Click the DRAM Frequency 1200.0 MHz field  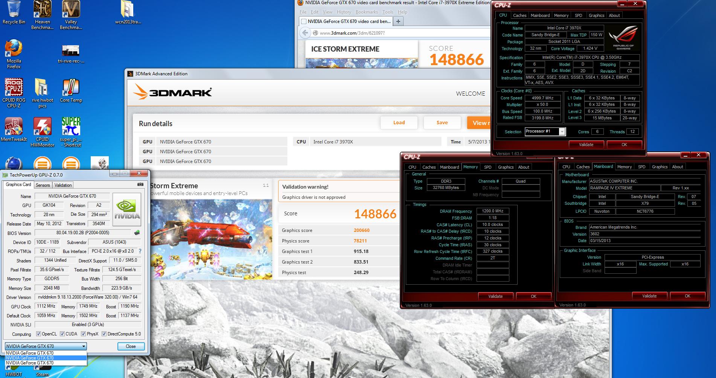492,211
